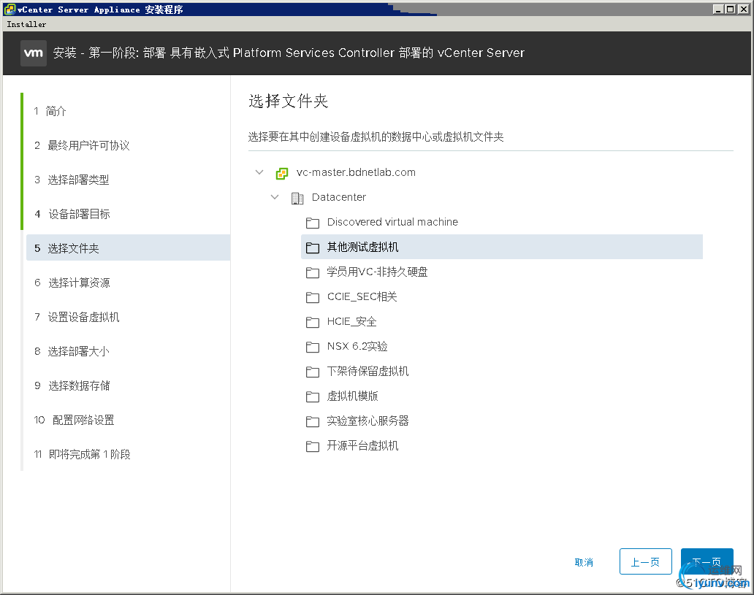This screenshot has width=754, height=595.
Task: Click the VMware vm logo icon
Action: [x=33, y=53]
